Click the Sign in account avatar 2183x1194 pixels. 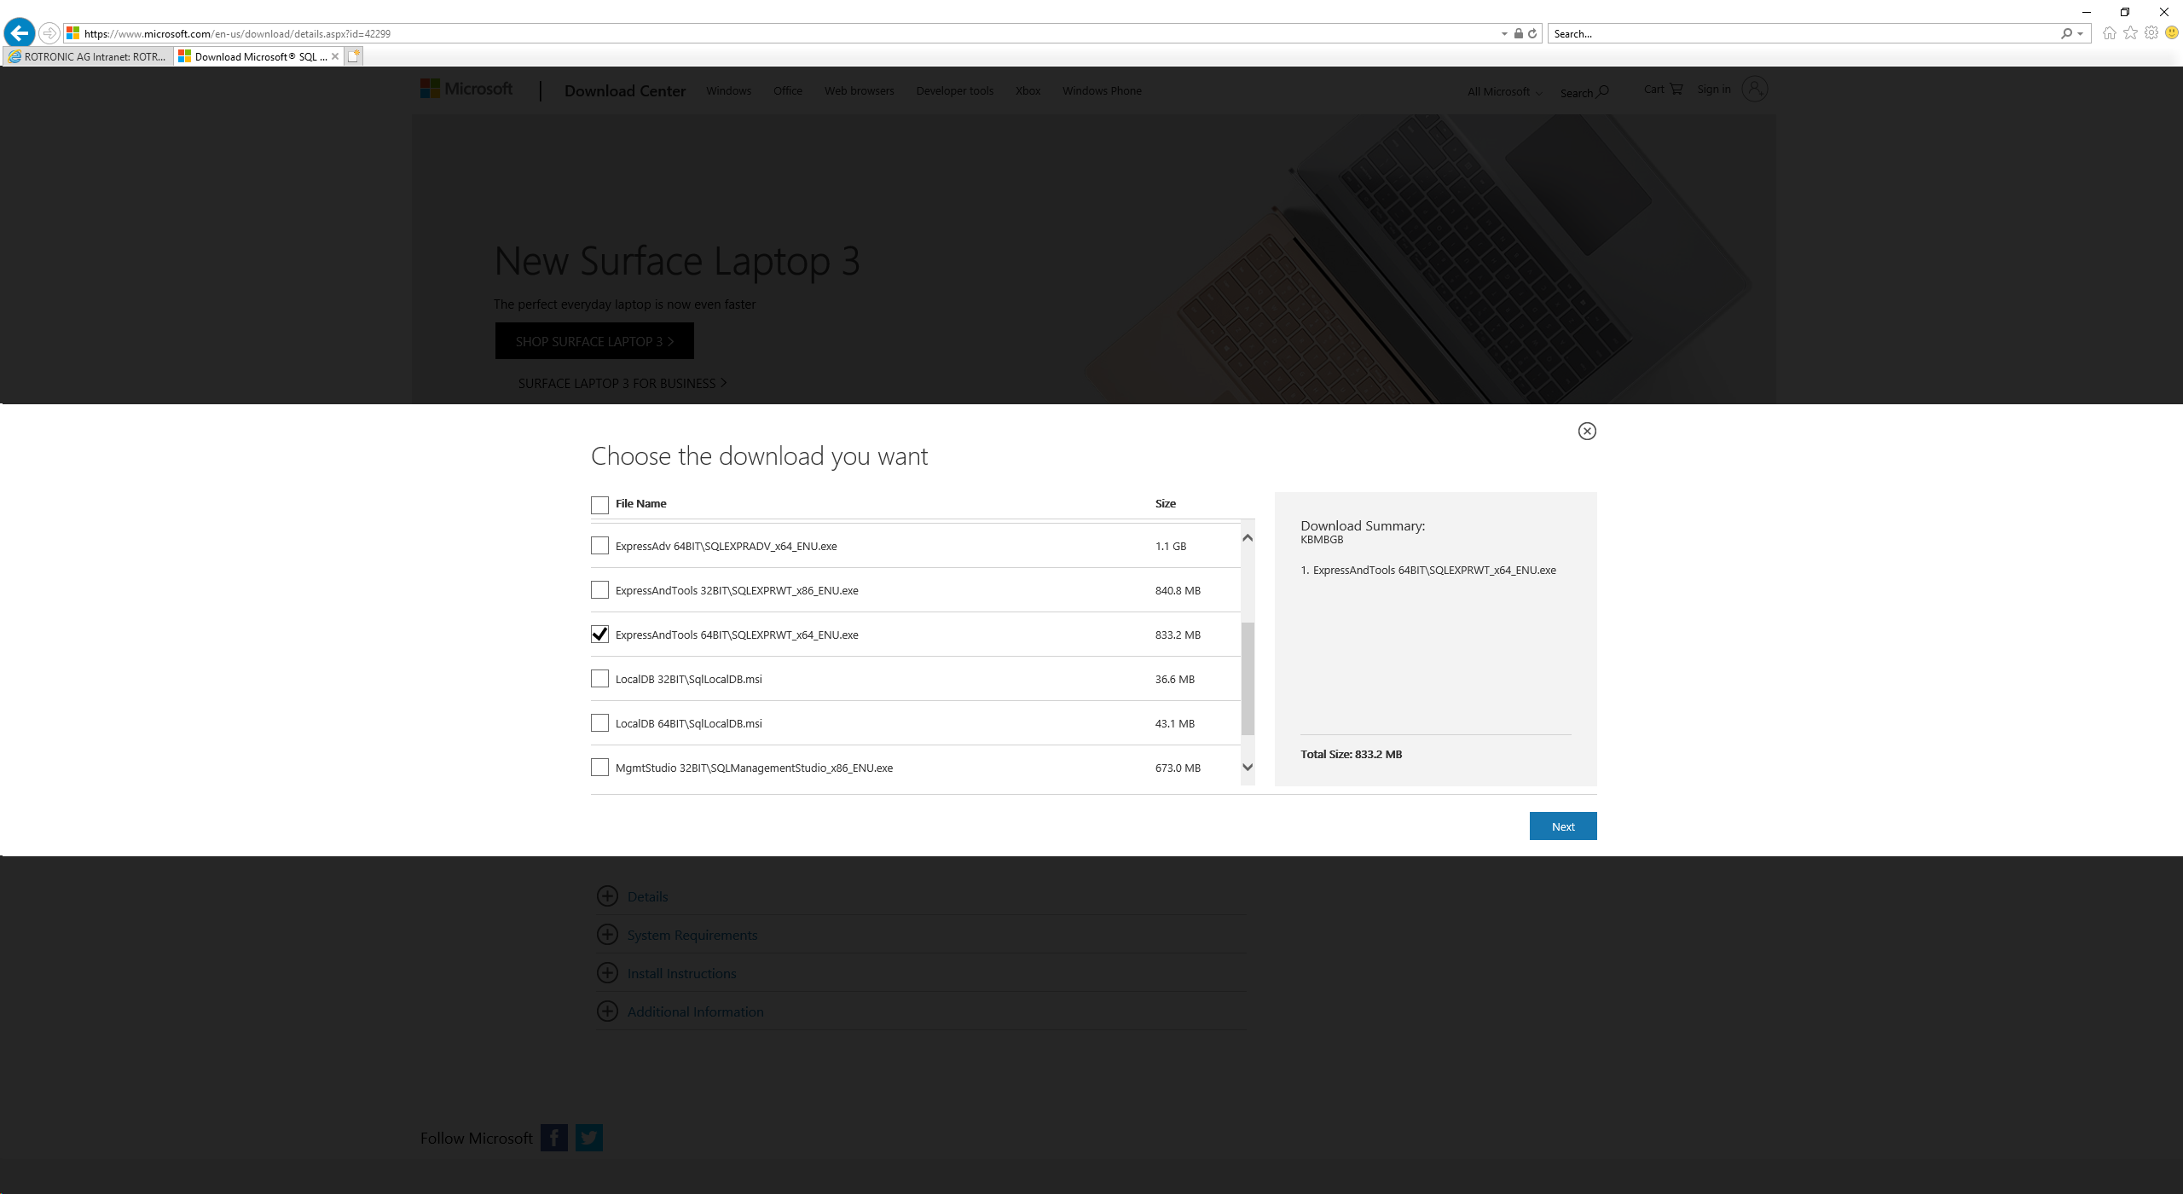(x=1754, y=89)
